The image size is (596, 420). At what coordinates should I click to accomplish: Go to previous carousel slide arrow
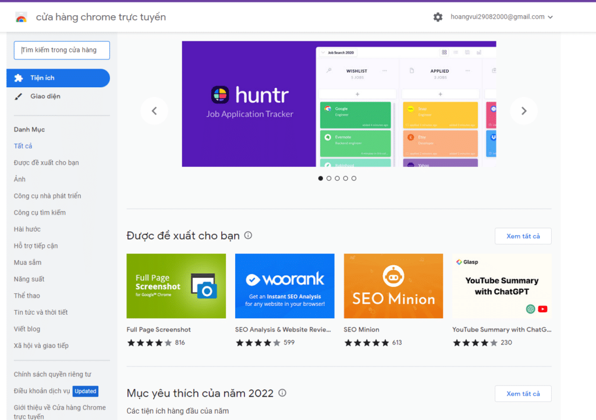pyautogui.click(x=154, y=111)
